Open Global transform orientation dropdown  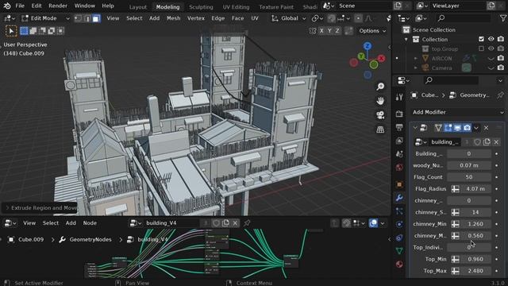288,18
